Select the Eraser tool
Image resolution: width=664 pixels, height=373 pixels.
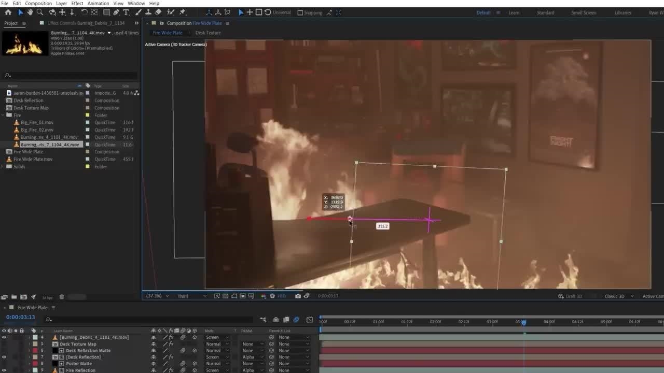[x=158, y=12]
